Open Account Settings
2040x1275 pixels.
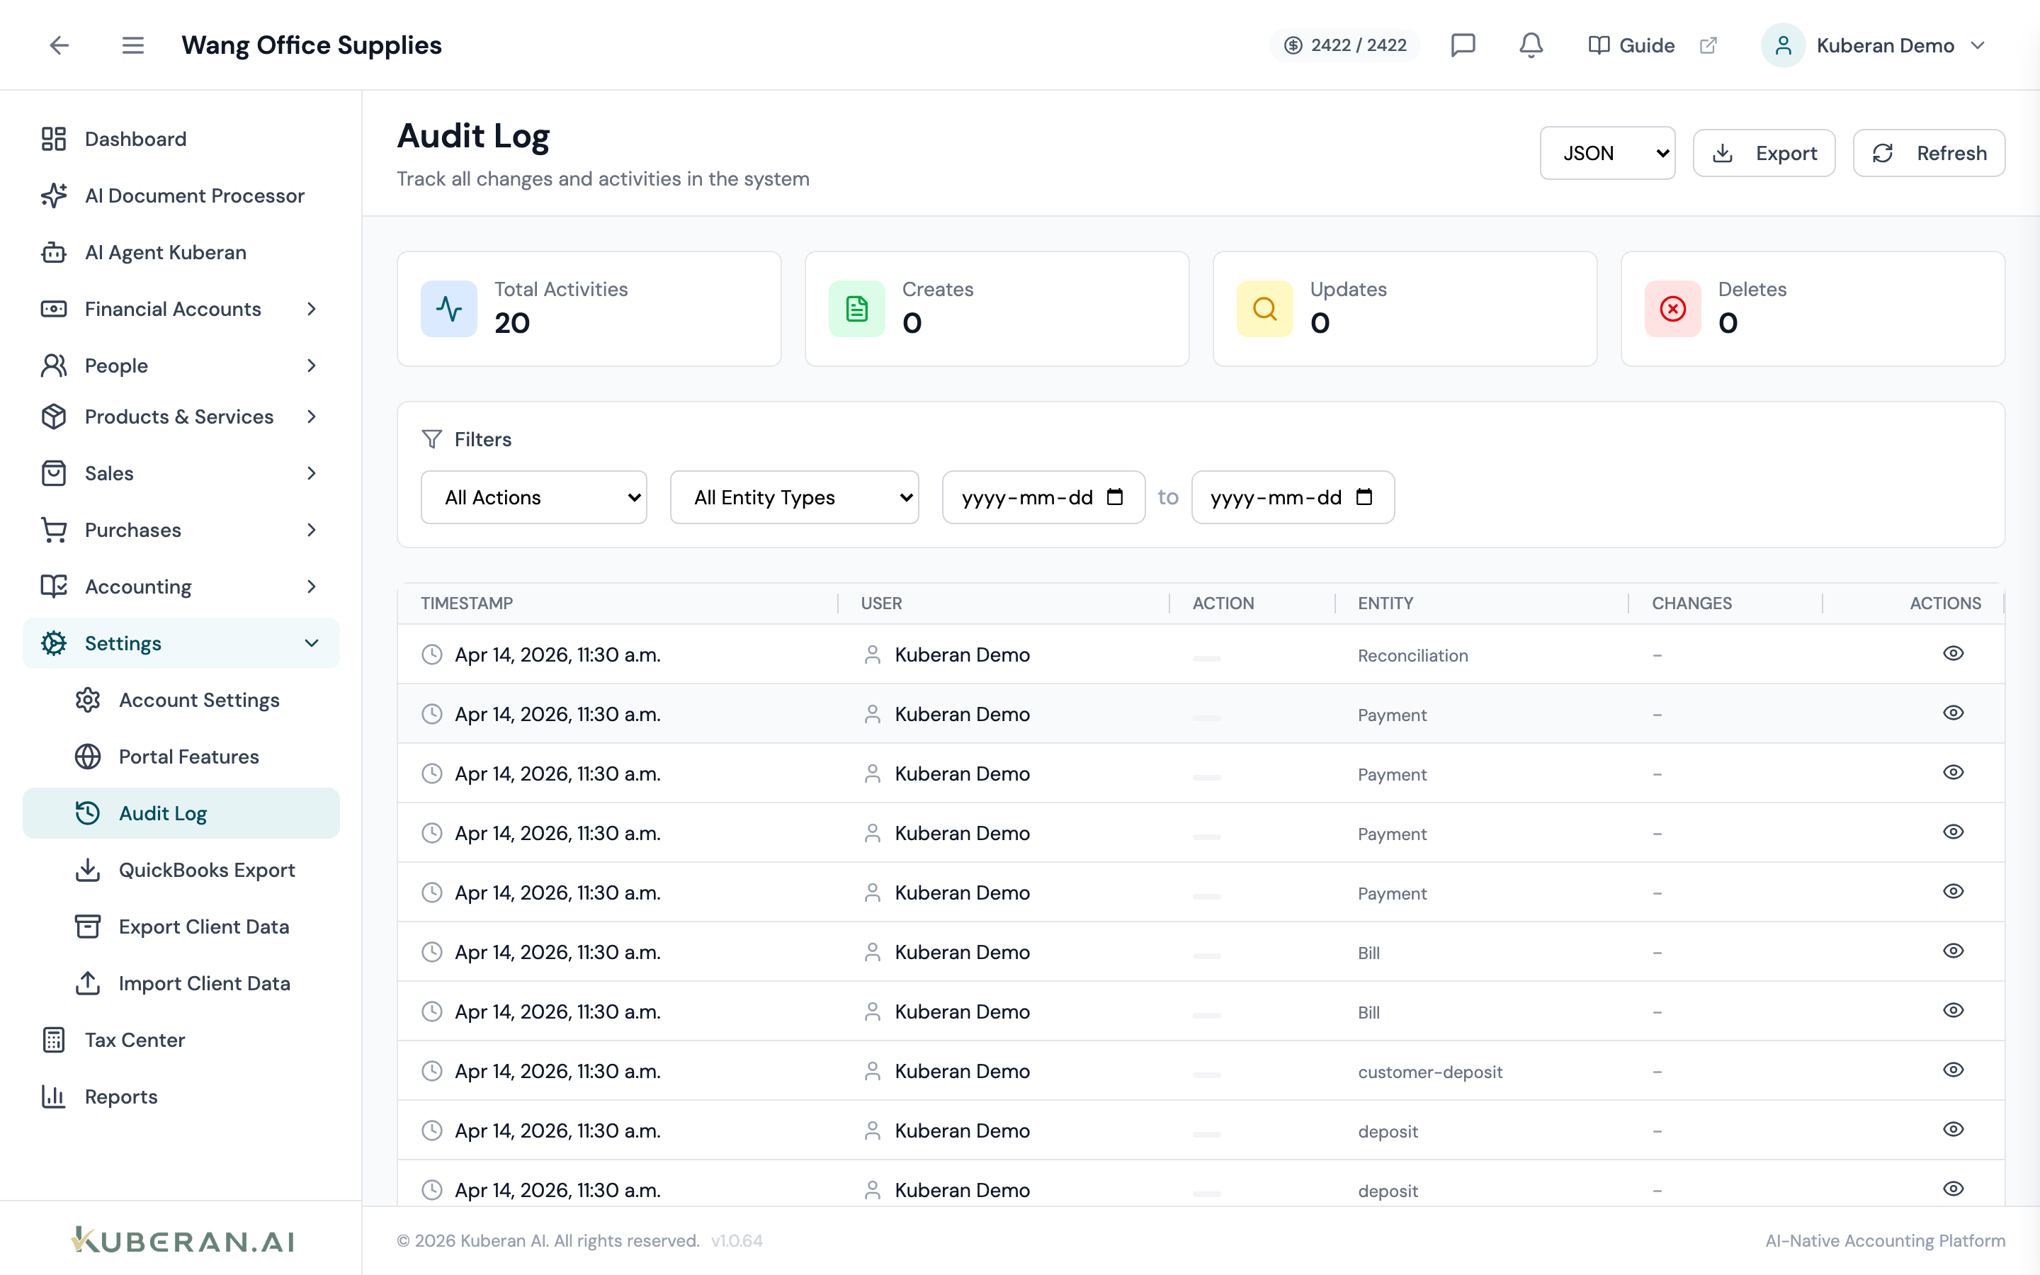[181, 700]
